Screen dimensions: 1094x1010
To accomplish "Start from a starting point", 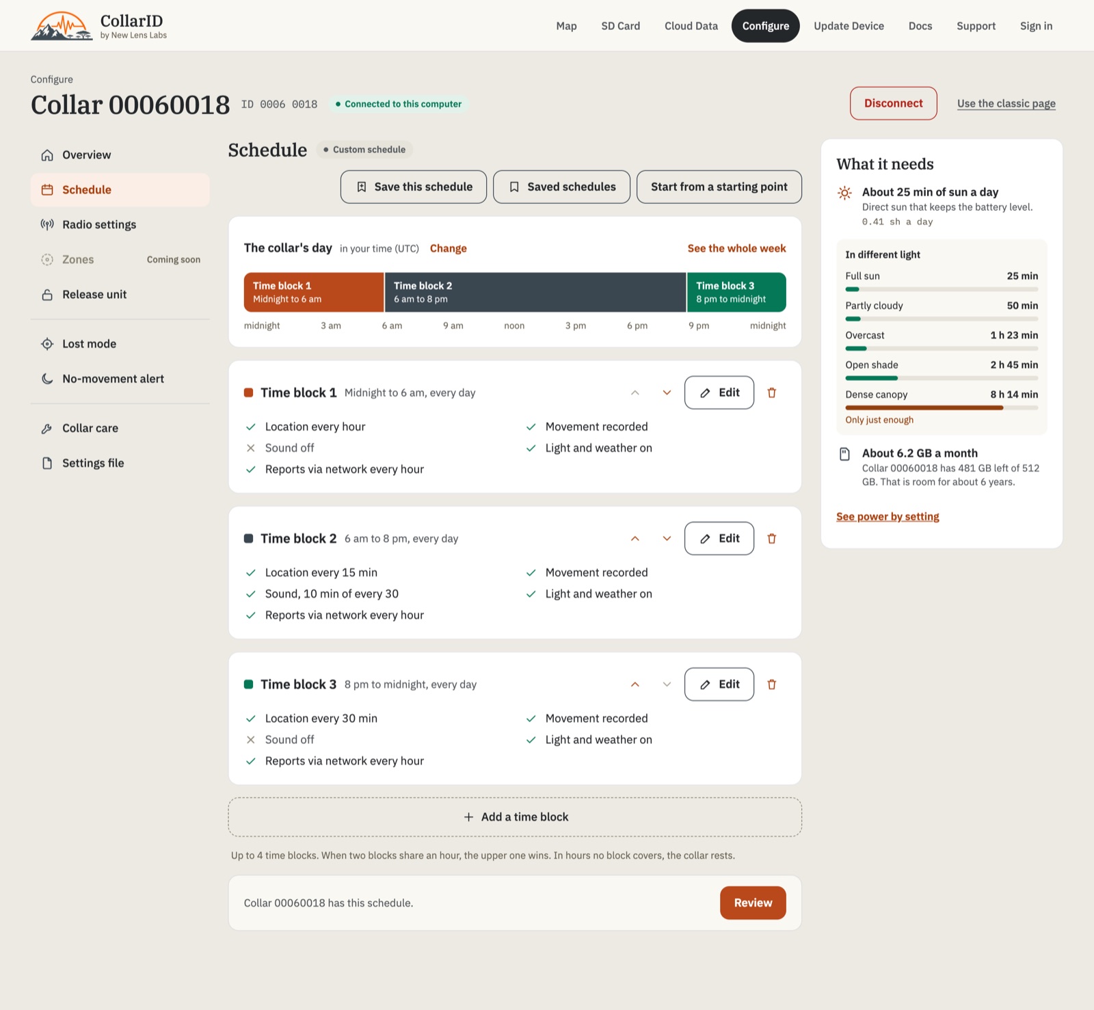I will (x=719, y=187).
